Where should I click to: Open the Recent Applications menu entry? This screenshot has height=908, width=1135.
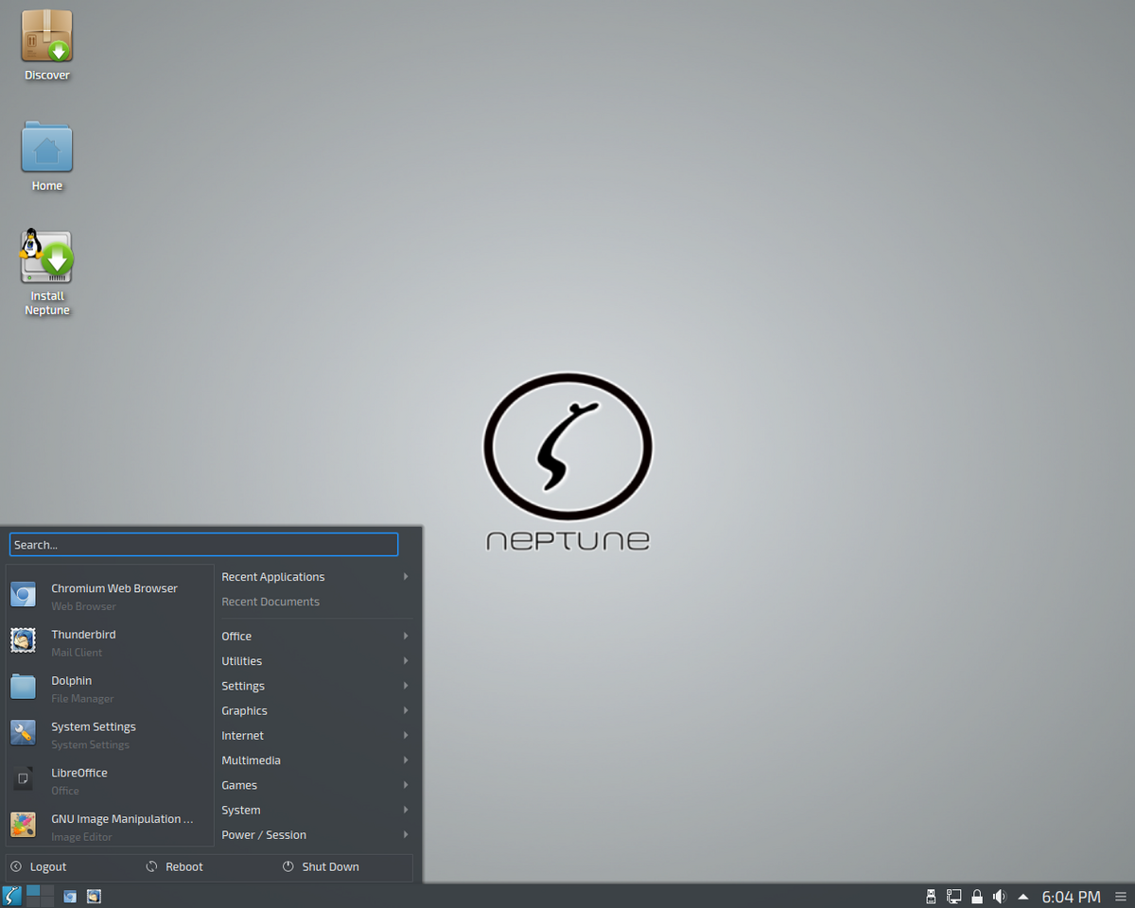315,577
